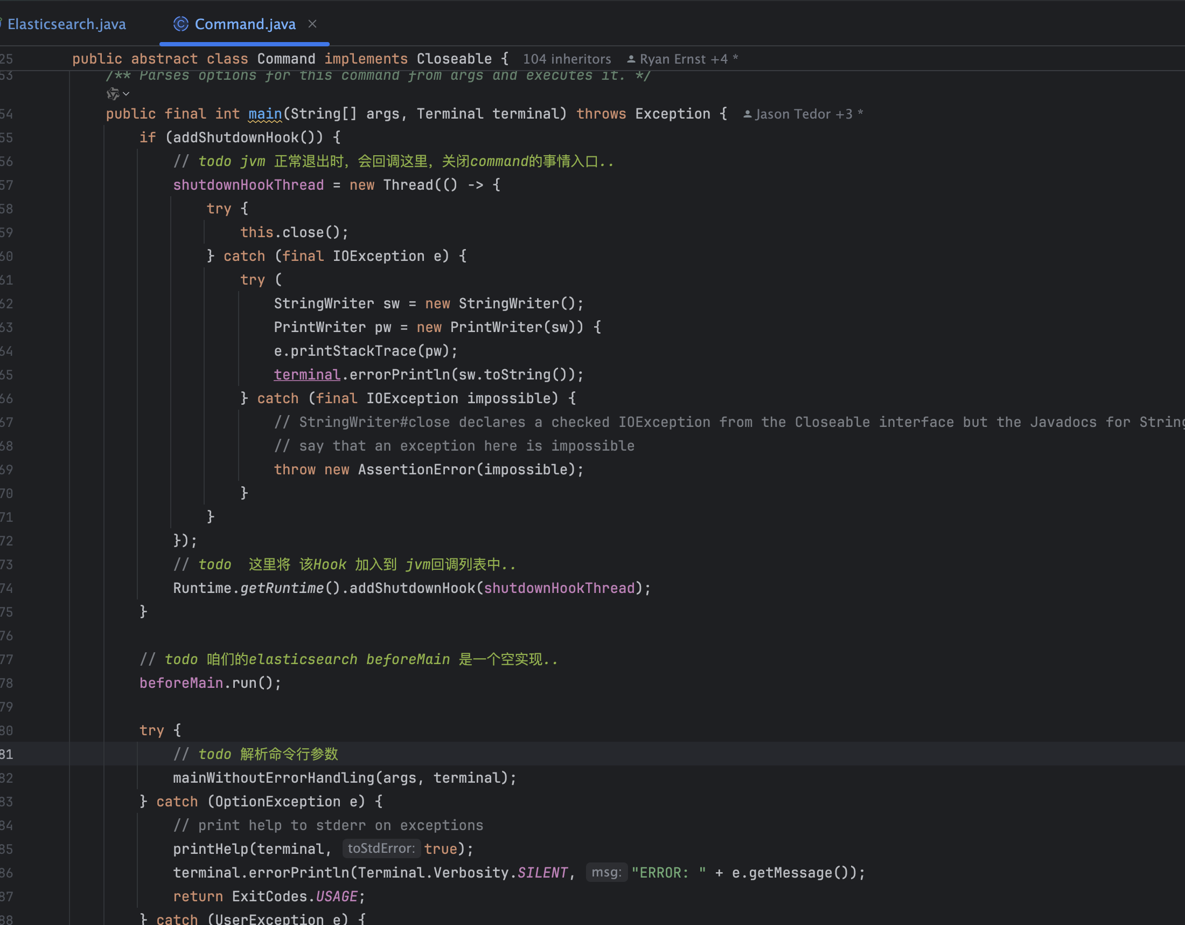The height and width of the screenshot is (925, 1185).
Task: Open the '104 inheritors' hint
Action: (567, 59)
